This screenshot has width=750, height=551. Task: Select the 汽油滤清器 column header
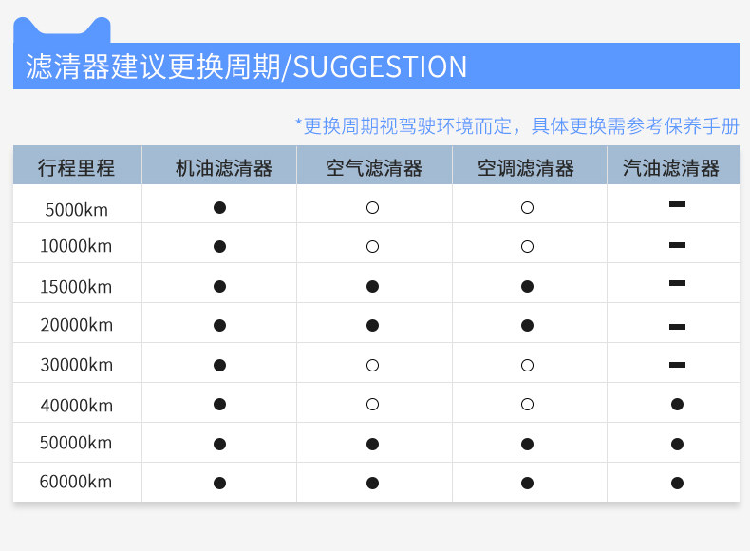point(671,168)
